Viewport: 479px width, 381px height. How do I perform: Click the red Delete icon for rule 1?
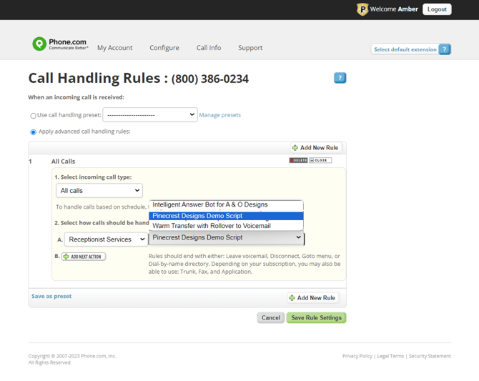pyautogui.click(x=298, y=160)
